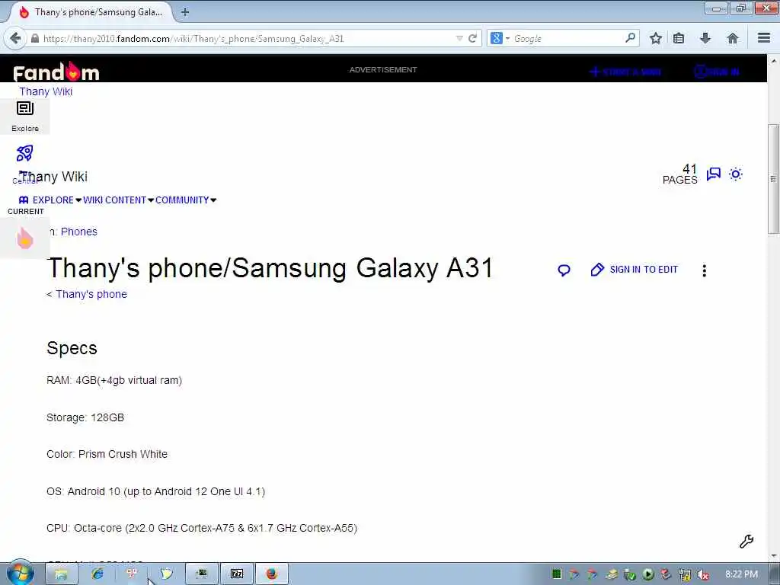Open the three-dot more actions menu

[x=704, y=270]
